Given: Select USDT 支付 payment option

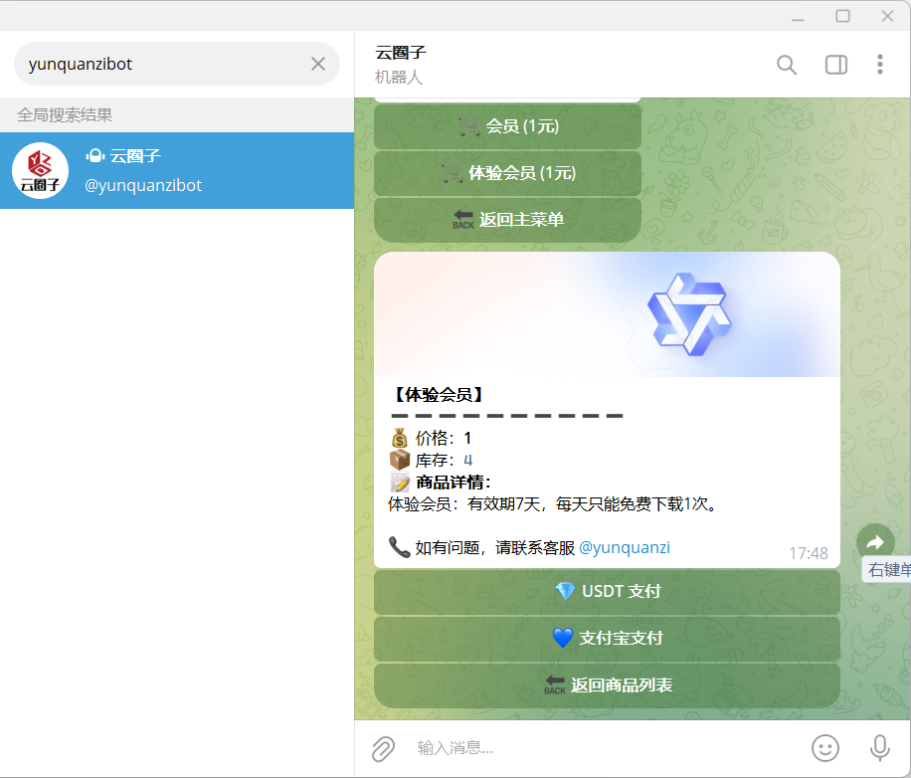Looking at the screenshot, I should (607, 591).
